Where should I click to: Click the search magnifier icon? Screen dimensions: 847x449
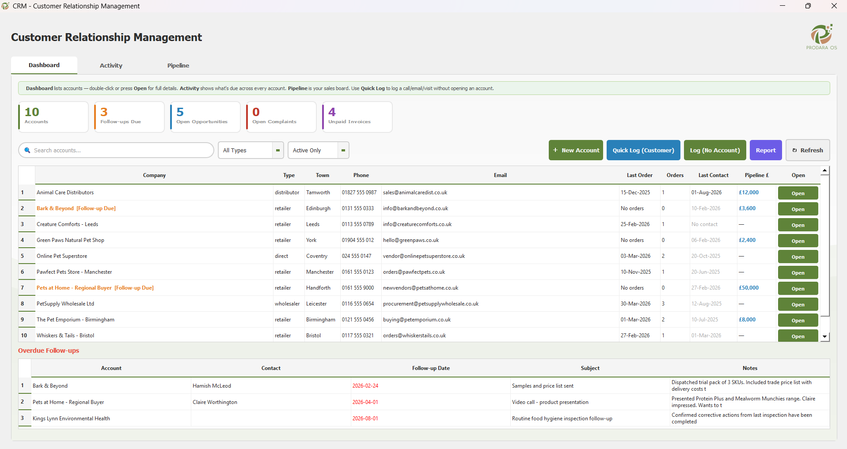click(27, 150)
